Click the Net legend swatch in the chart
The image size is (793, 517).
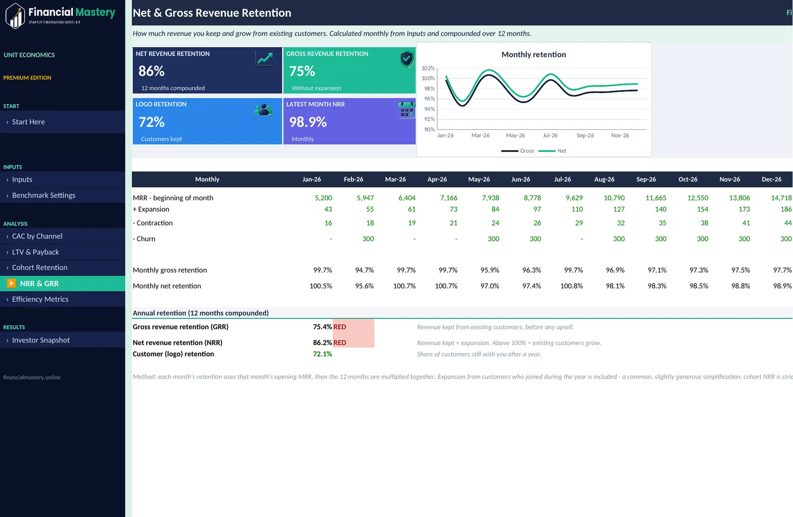[547, 151]
